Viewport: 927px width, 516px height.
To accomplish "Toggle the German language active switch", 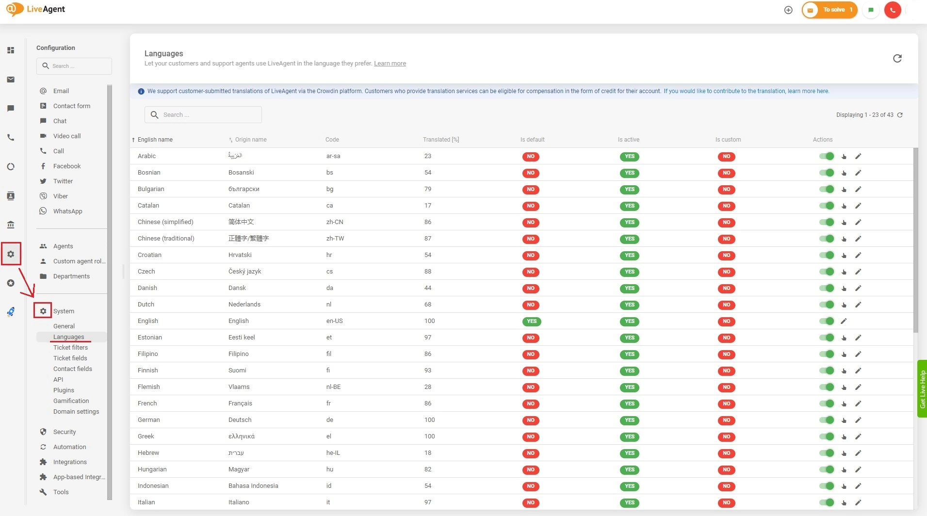I will point(826,420).
